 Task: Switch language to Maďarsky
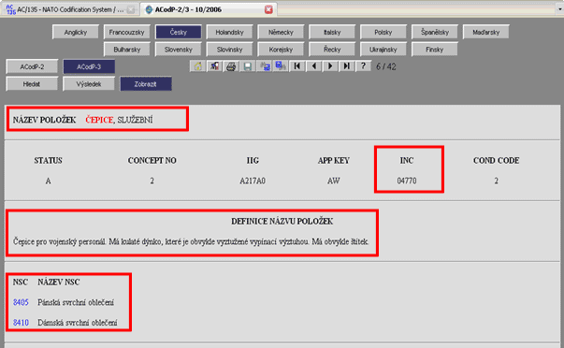click(486, 32)
